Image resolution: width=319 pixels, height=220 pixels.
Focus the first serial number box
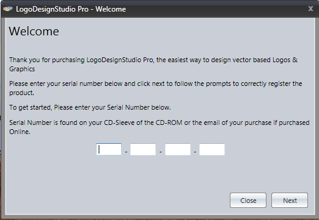(x=109, y=149)
